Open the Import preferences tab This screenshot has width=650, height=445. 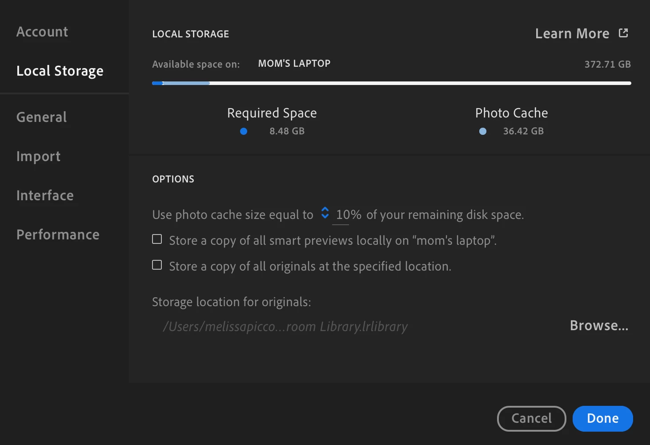pyautogui.click(x=39, y=156)
